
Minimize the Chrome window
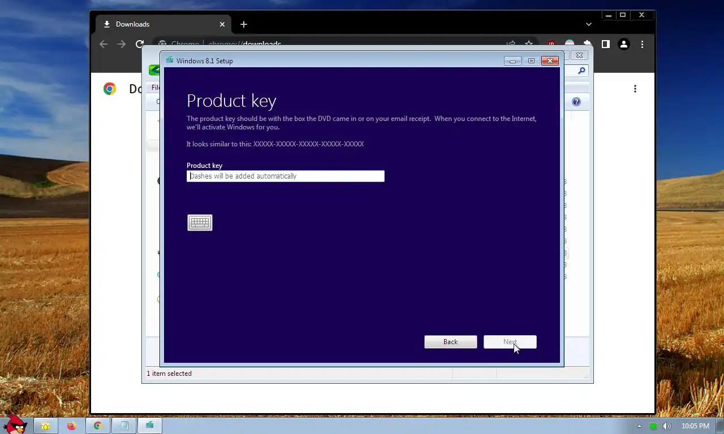(609, 15)
